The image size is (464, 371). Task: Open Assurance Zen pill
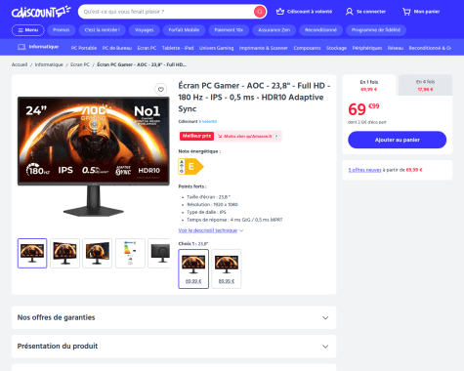(x=274, y=30)
